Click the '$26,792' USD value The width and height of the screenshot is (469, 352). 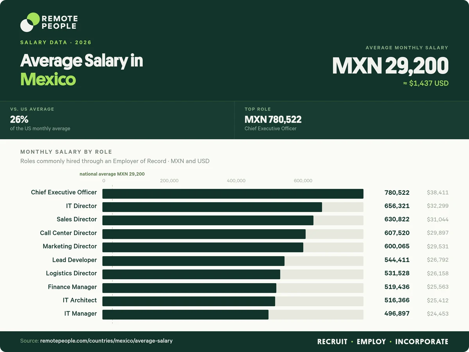tap(438, 260)
